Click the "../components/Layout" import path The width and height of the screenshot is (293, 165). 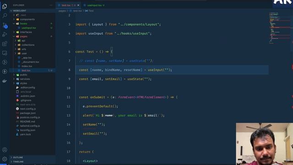pos(138,24)
